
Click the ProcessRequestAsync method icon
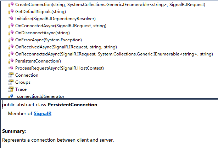pyautogui.click(x=11, y=68)
